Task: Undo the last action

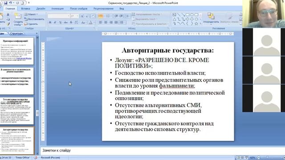Action: coord(11,3)
